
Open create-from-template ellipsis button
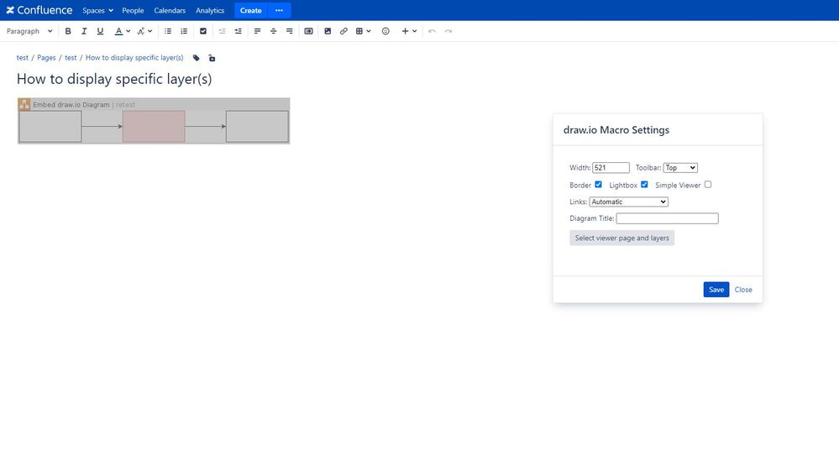point(279,10)
